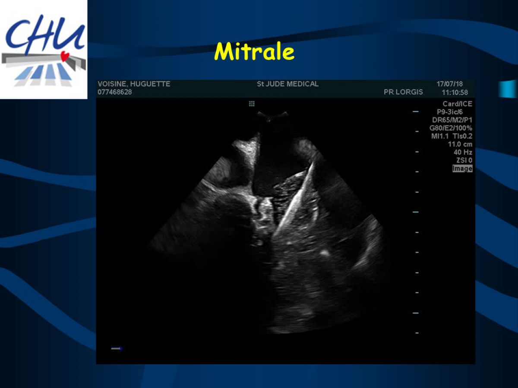This screenshot has height=388, width=518.
Task: Click the patient name "VOISINE, HUGUETTE"
Action: pyautogui.click(x=134, y=84)
